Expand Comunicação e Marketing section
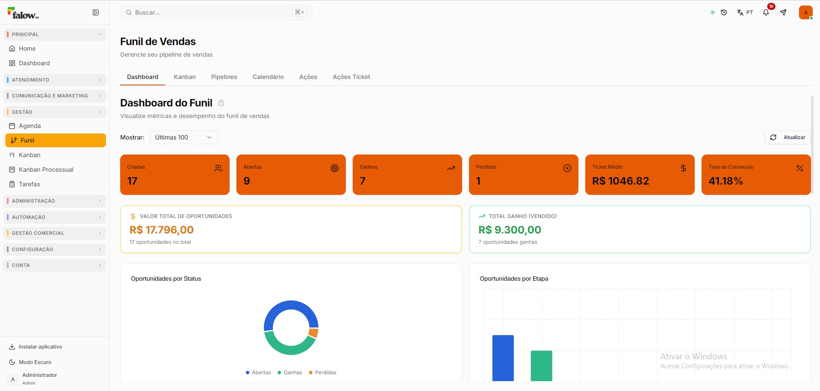This screenshot has height=391, width=820. (55, 96)
